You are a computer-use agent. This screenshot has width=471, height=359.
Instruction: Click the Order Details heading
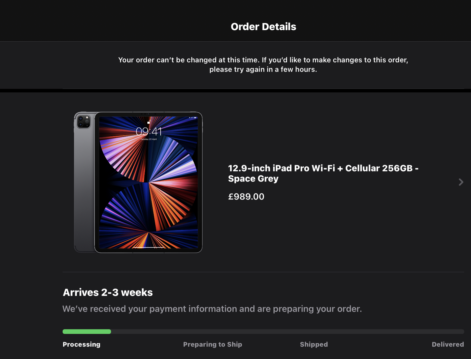click(263, 27)
